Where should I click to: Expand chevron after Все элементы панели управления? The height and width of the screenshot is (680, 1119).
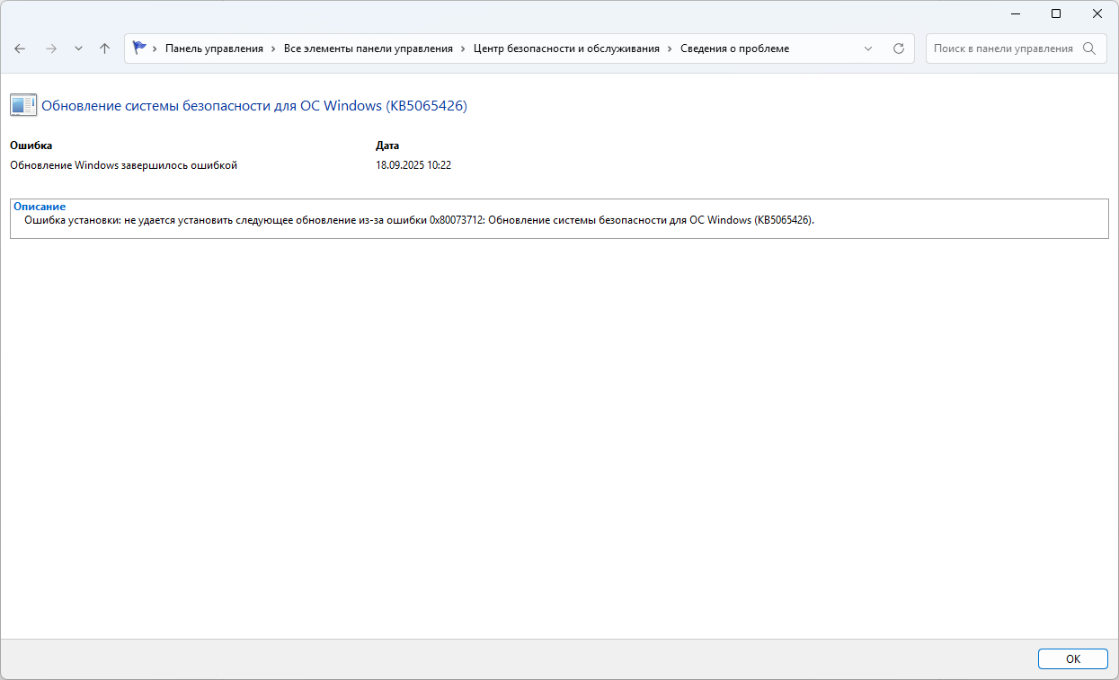[x=463, y=49]
